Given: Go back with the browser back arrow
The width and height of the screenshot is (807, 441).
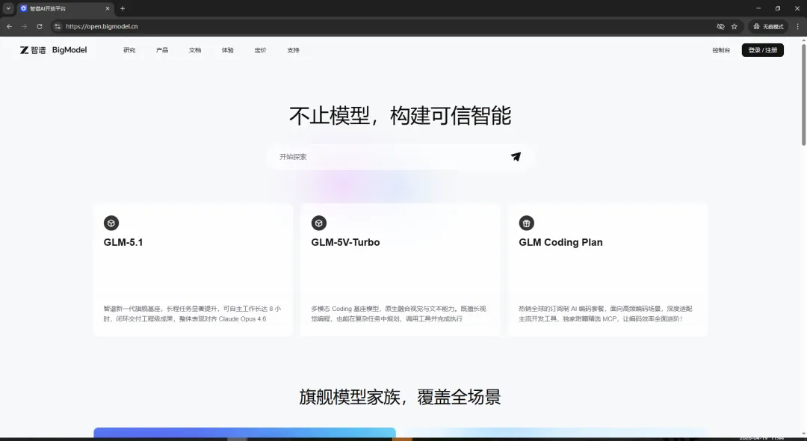Looking at the screenshot, I should click(9, 26).
